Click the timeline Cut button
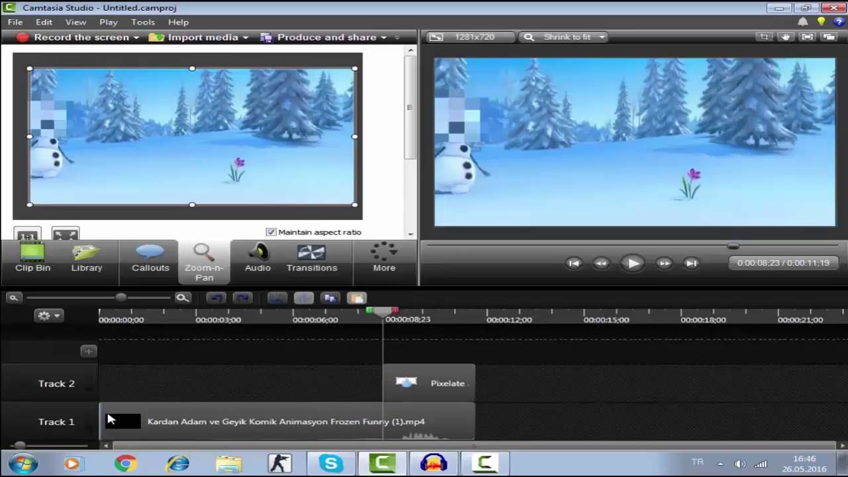Screen dimensions: 848x477 click(277, 298)
